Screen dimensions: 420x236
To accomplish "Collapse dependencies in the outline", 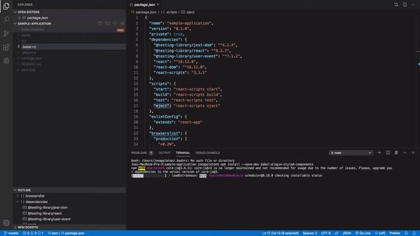I will 18,202.
